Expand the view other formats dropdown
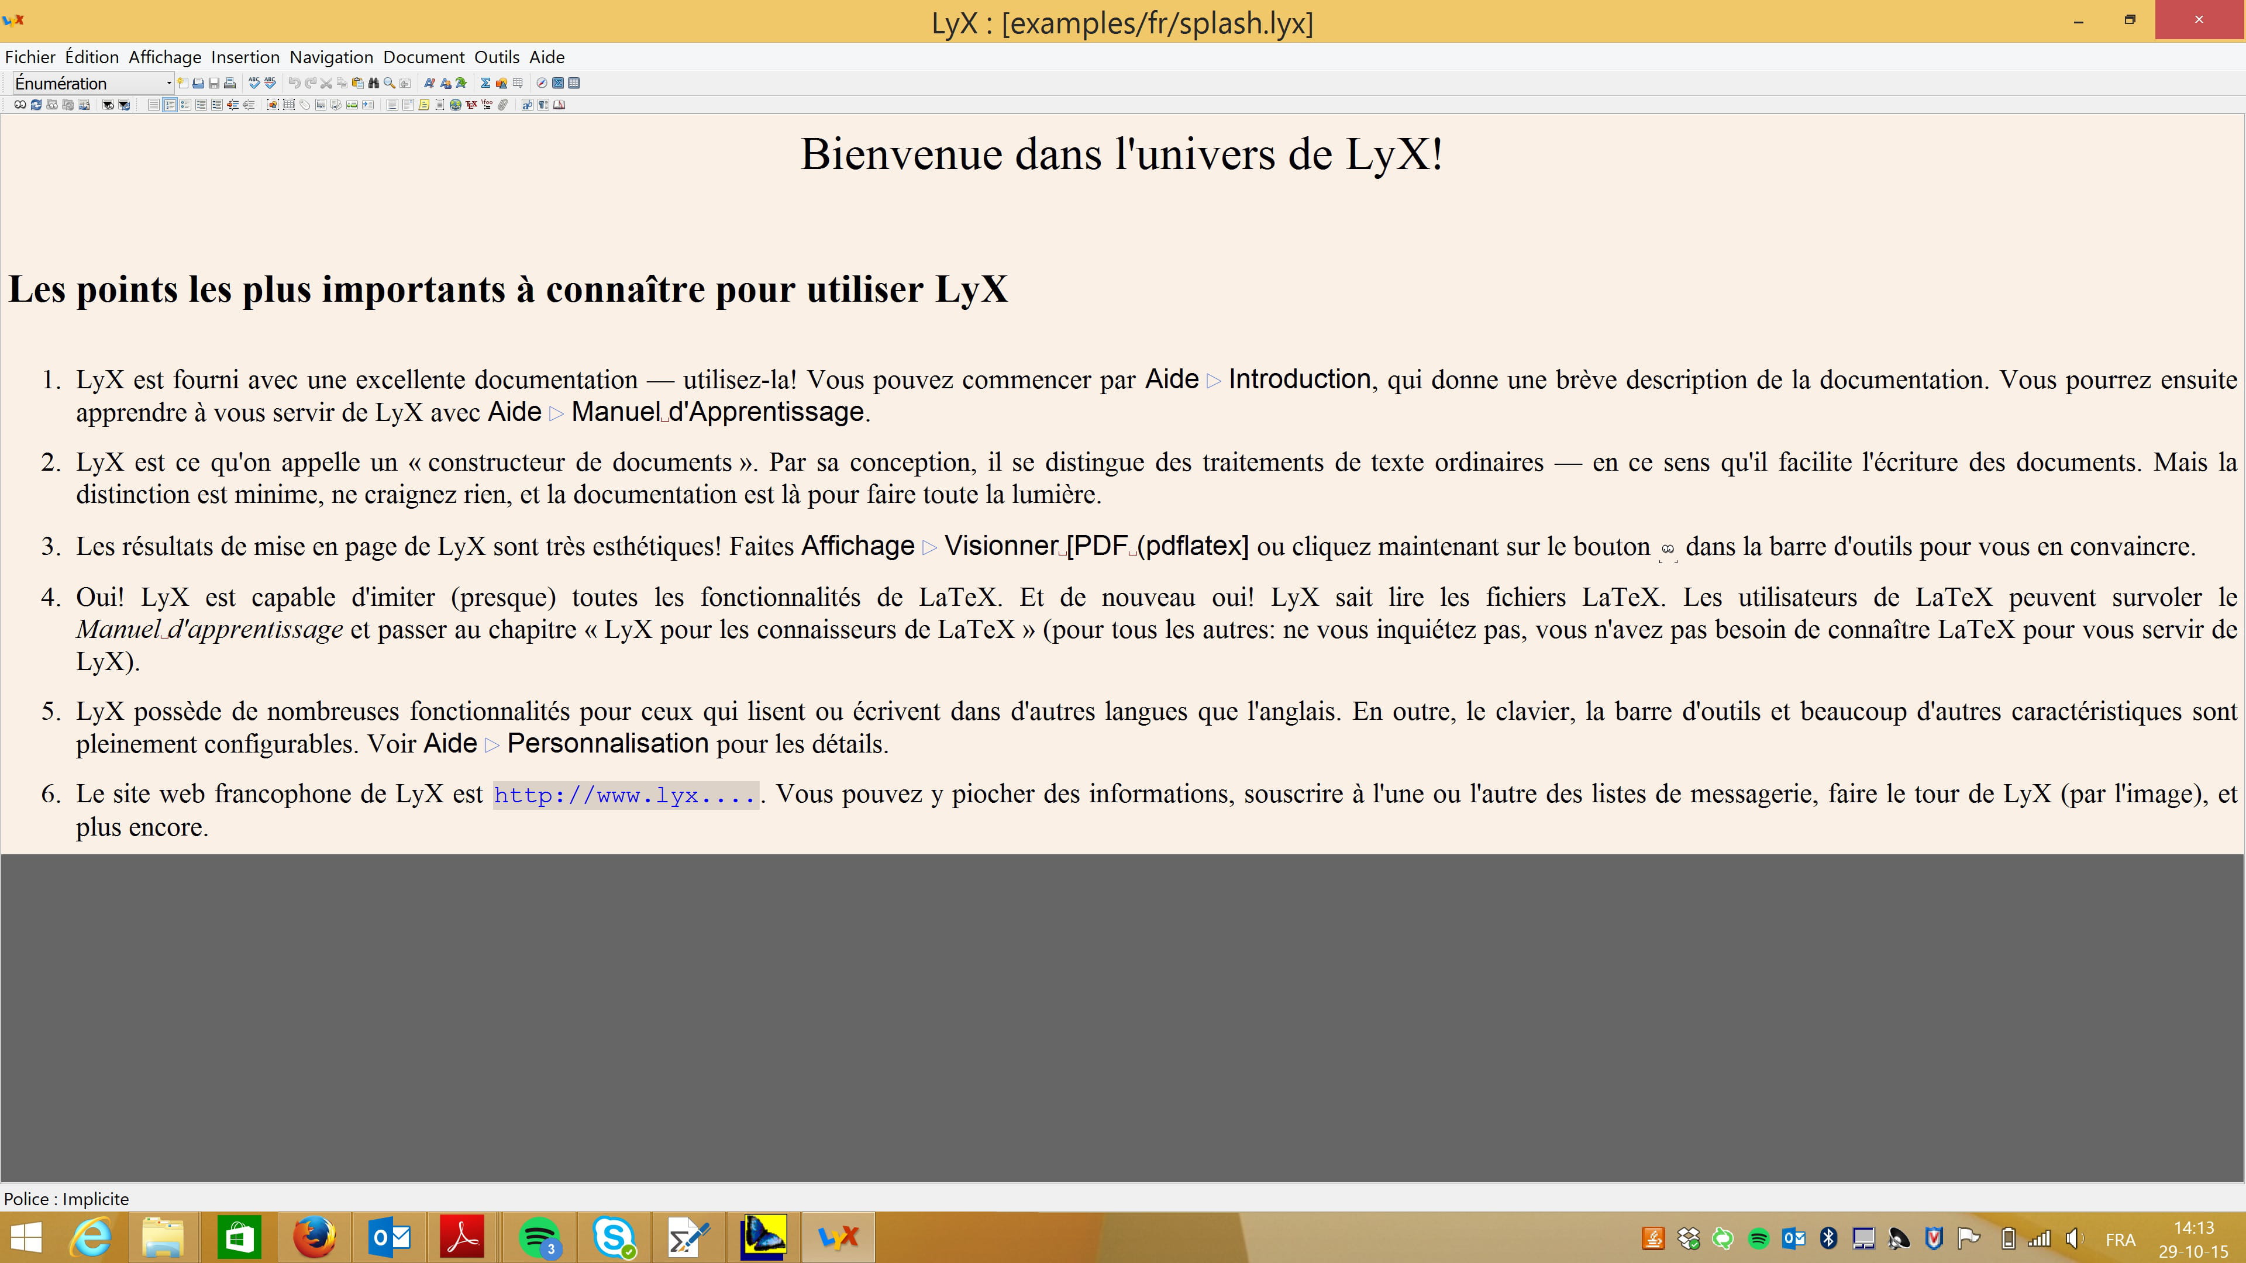 108,105
